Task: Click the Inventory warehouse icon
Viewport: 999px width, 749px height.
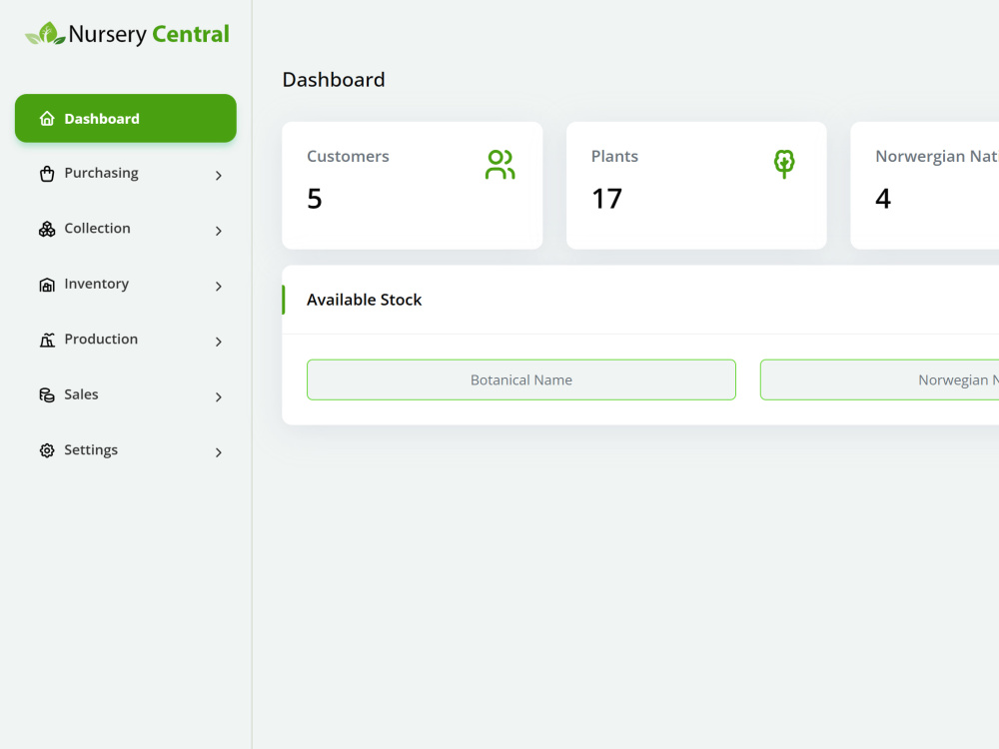Action: pos(47,285)
